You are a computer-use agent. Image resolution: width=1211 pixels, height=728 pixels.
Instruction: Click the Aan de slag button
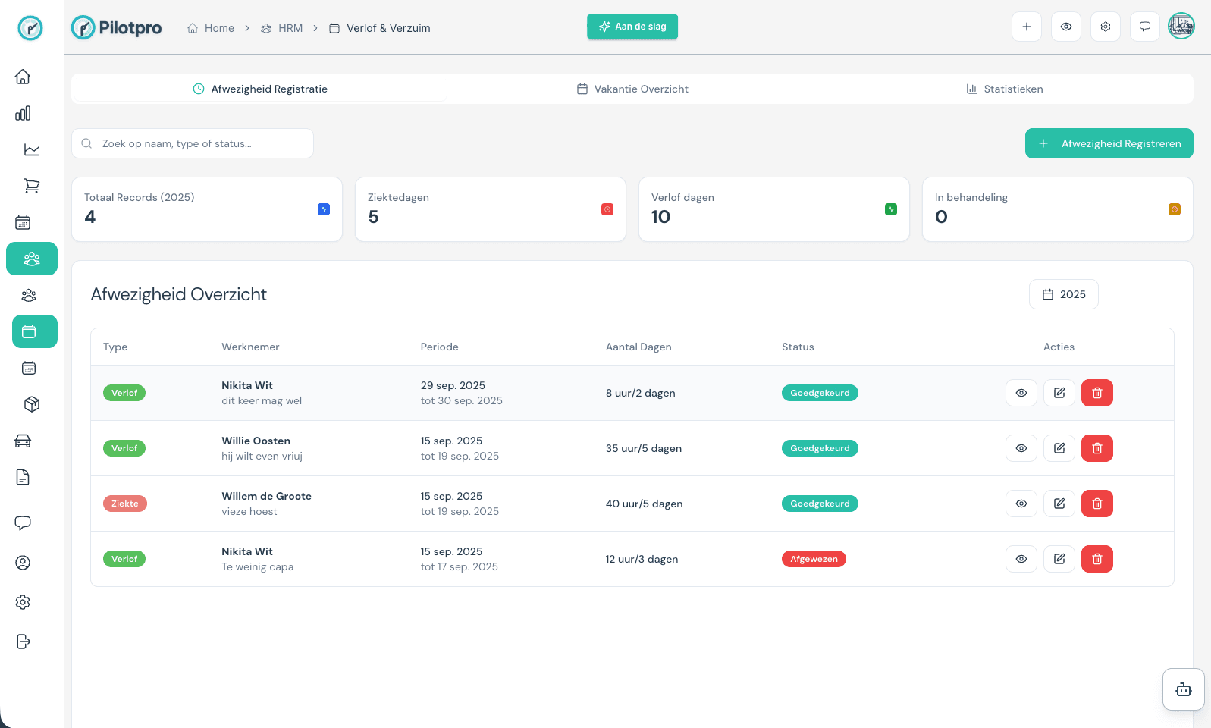[632, 27]
